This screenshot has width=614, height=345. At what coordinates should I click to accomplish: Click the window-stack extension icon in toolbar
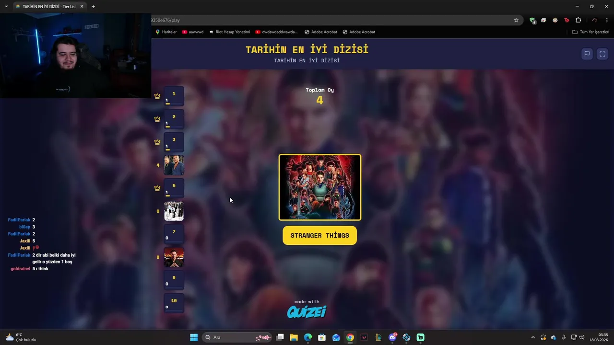(x=543, y=20)
